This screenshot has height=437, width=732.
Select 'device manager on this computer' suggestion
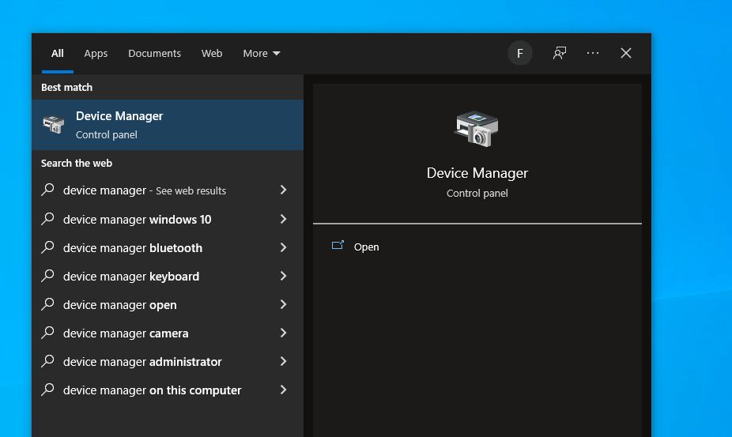click(168, 390)
